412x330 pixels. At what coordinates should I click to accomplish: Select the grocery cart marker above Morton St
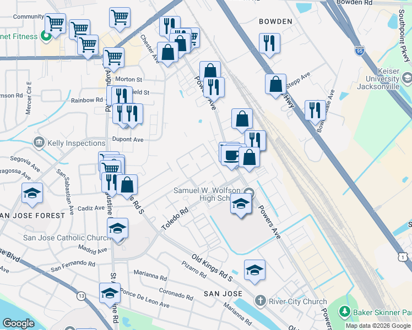tap(113, 58)
